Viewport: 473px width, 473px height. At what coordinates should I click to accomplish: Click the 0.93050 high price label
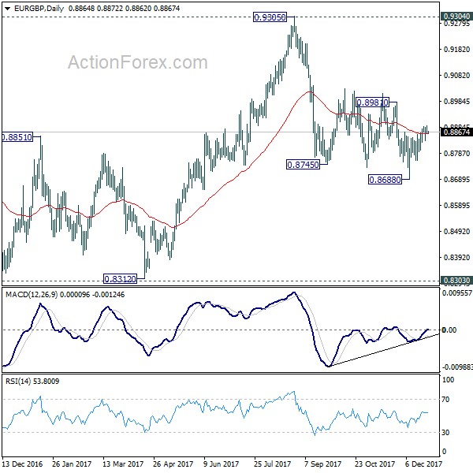(270, 17)
